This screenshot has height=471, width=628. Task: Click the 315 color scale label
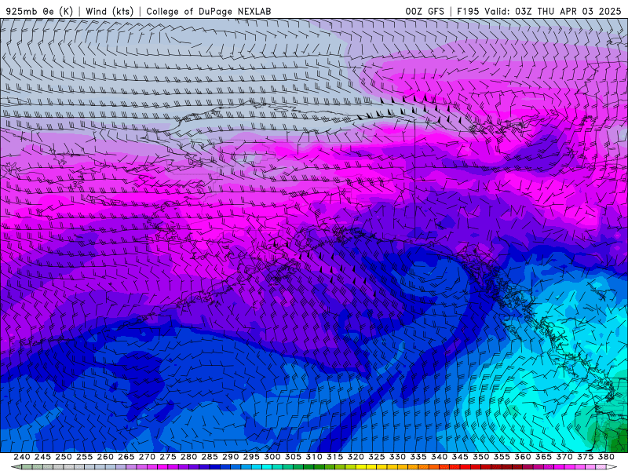tap(335, 457)
